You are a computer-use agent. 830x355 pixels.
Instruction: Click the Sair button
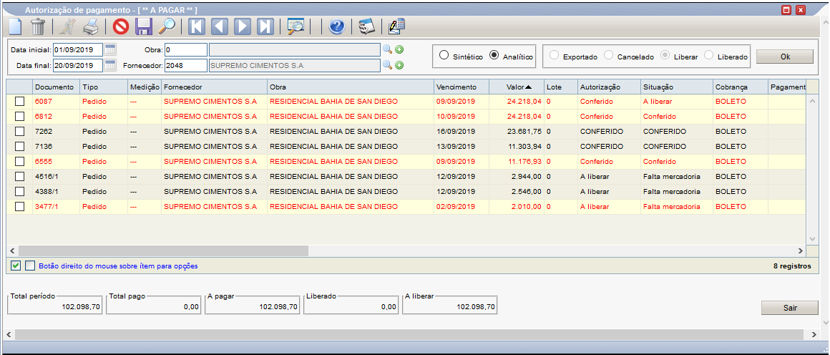[x=790, y=307]
